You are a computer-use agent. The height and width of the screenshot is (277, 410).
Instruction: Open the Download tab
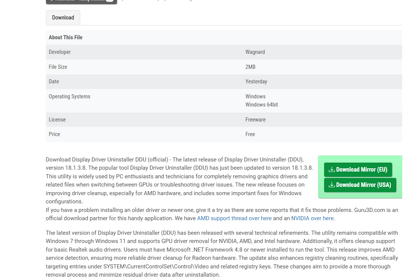[63, 18]
